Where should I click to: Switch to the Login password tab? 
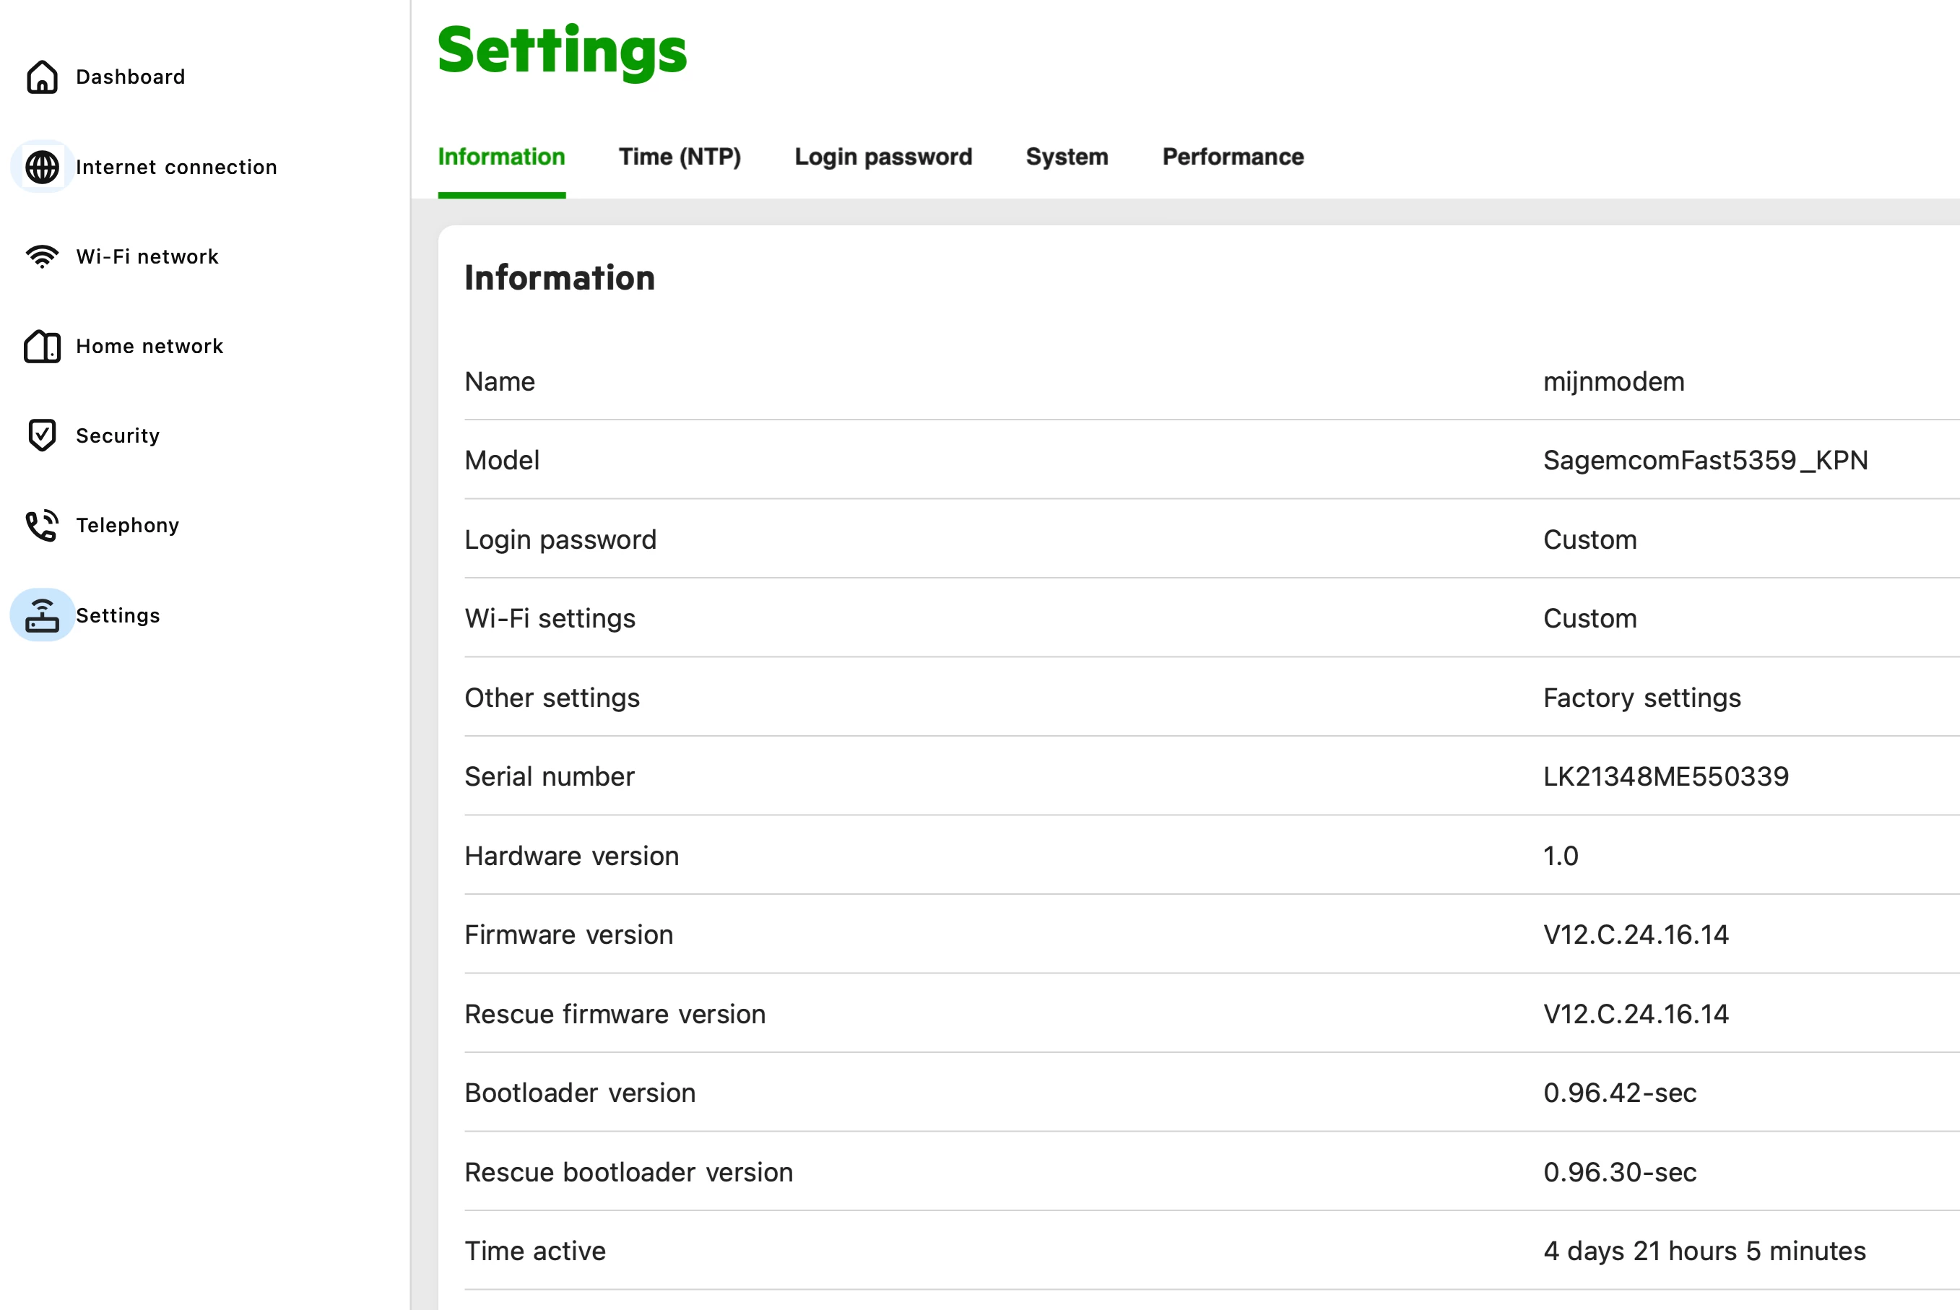[883, 157]
